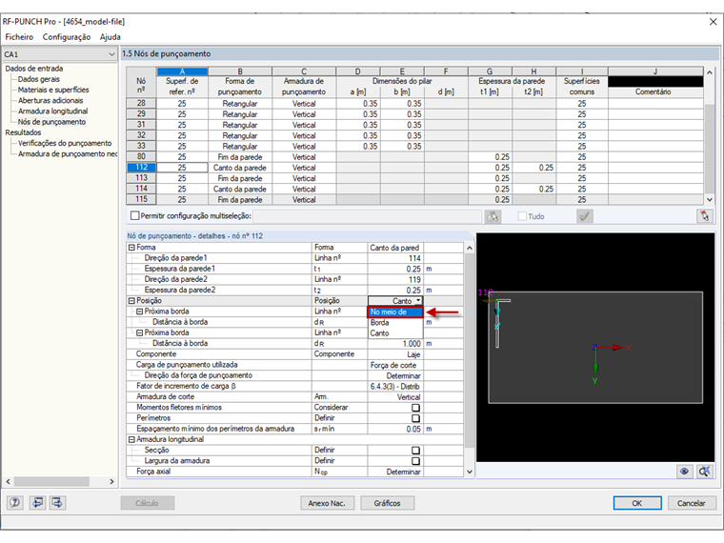Select table row number 28

coord(141,104)
